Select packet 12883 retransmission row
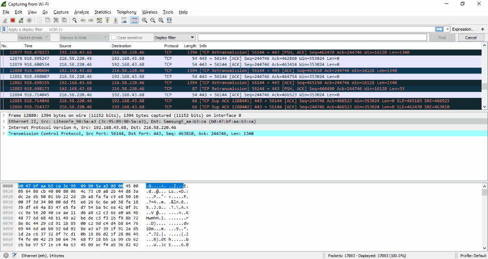 pos(241,89)
